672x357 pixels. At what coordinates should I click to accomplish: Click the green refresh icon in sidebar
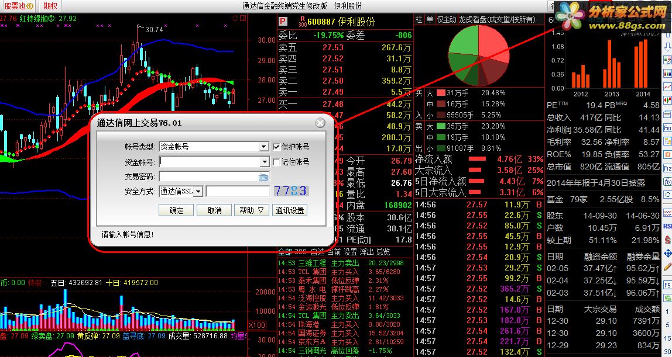click(668, 297)
